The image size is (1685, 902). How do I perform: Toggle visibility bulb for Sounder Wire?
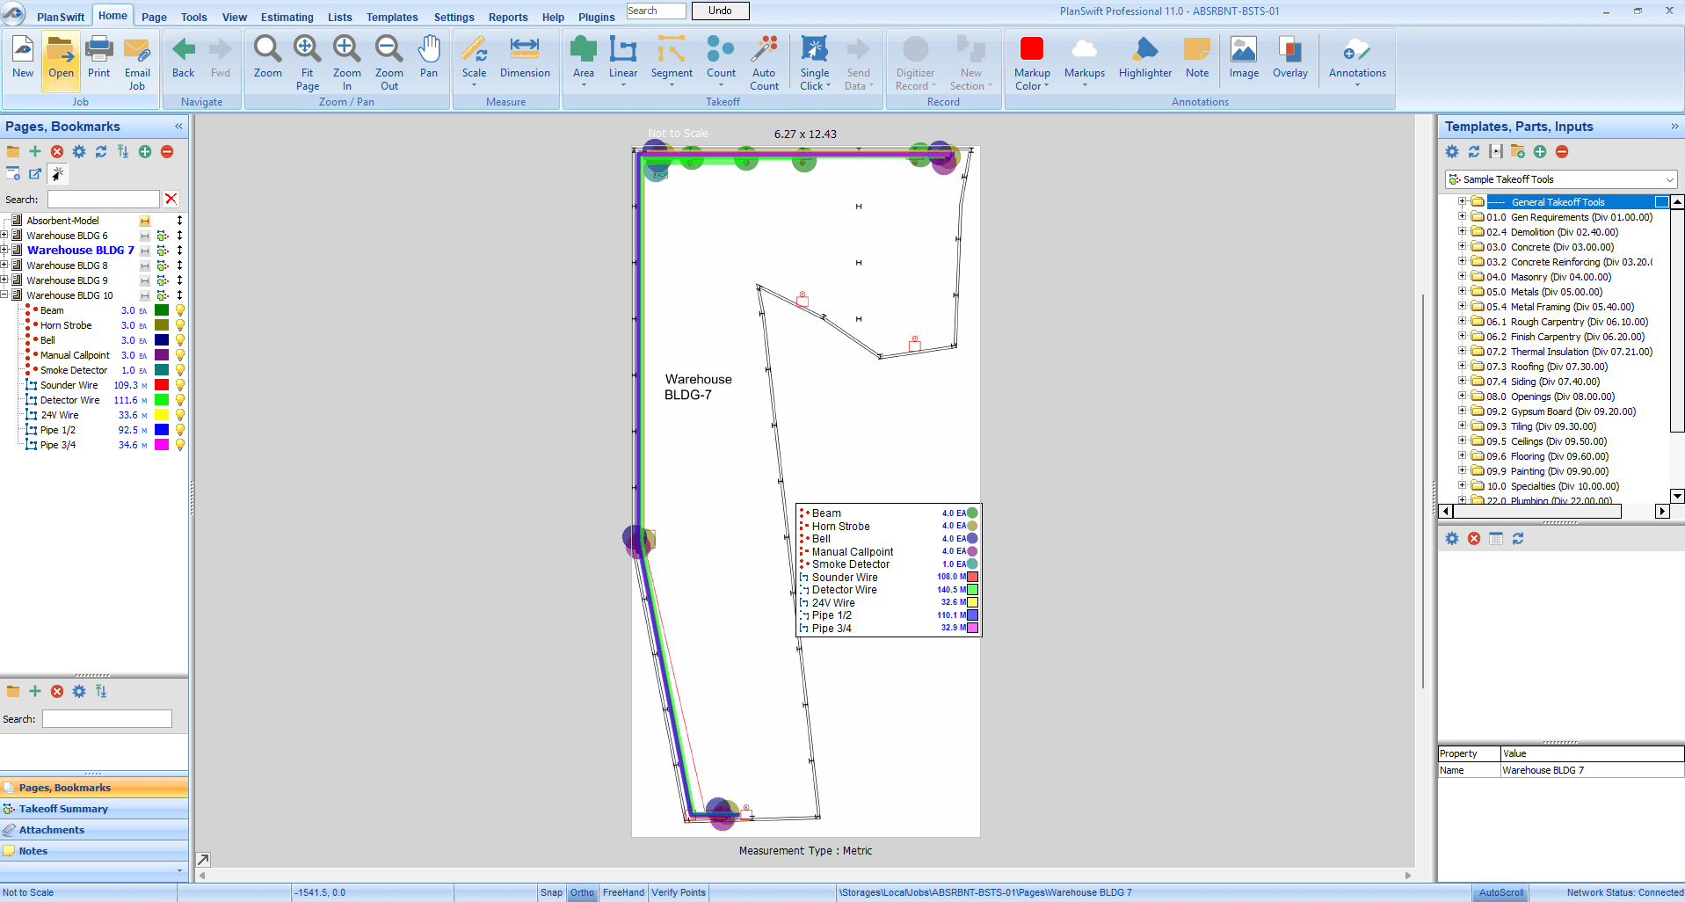pyautogui.click(x=180, y=385)
